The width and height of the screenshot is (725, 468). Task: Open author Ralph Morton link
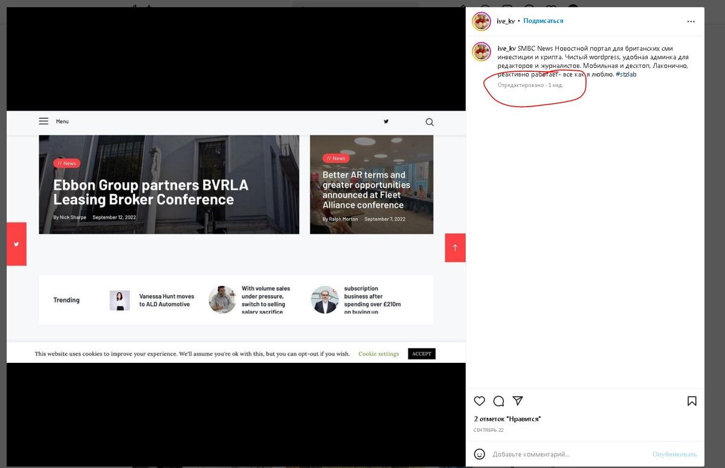[343, 219]
